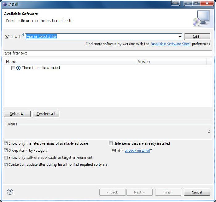Click the Select All button
This screenshot has width=216, height=202.
pos(17,114)
